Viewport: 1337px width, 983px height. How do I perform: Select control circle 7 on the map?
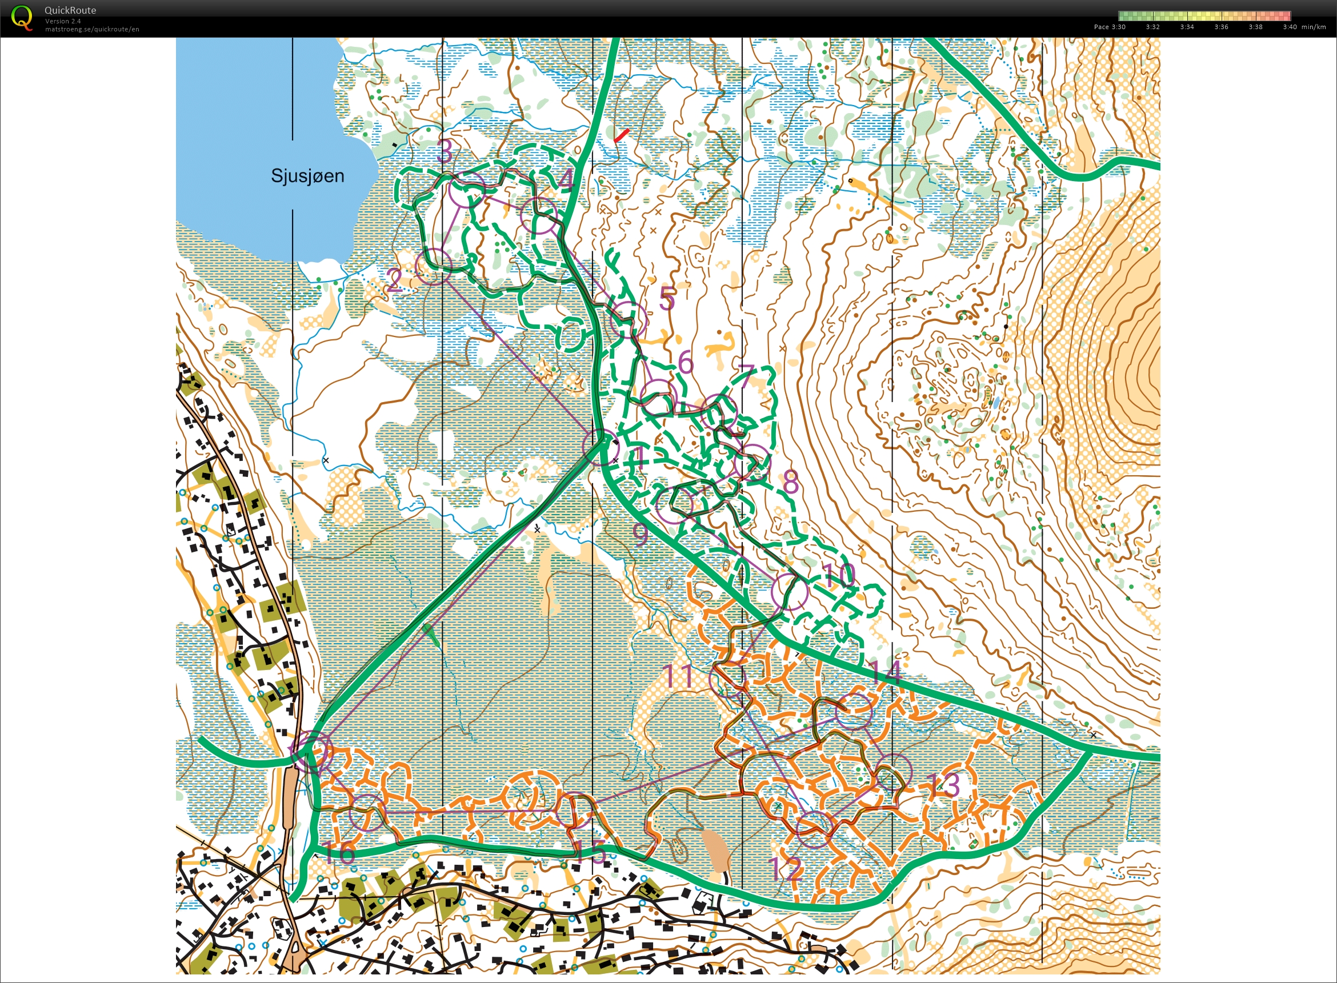point(719,412)
